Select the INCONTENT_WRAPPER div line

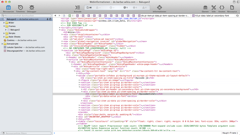click(x=99, y=117)
